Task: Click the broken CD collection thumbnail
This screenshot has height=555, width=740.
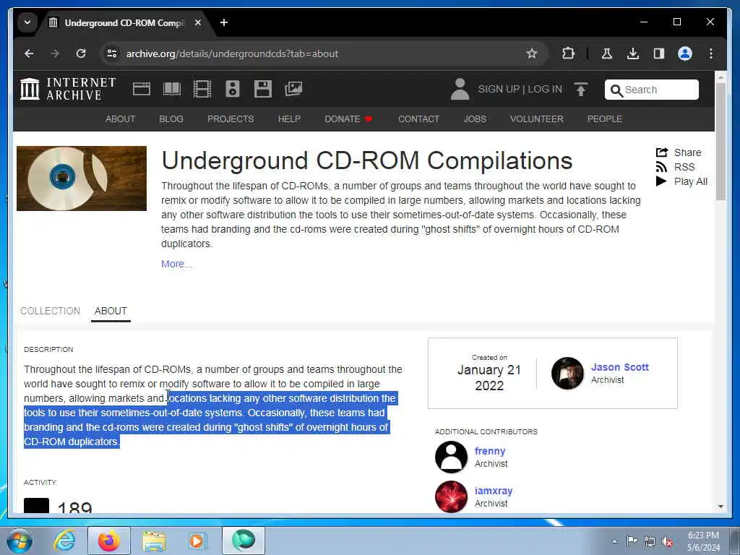Action: (x=82, y=178)
